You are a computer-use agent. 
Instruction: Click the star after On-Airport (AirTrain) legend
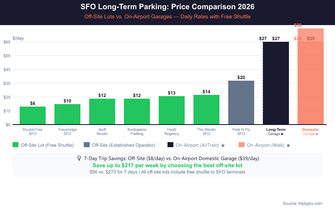tap(223, 145)
